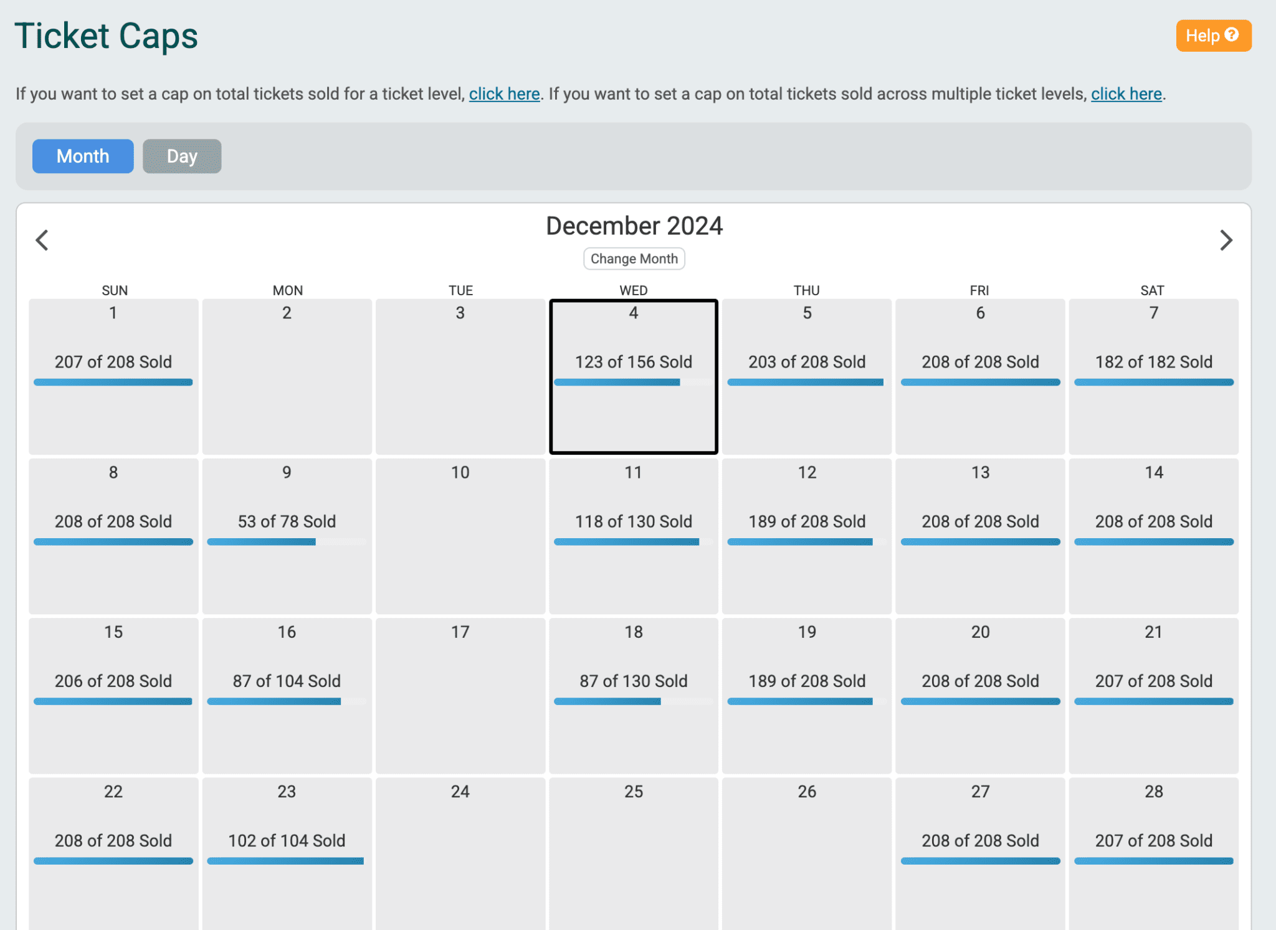Select December 23 with 102 of 104 sold
The image size is (1276, 930).
pyautogui.click(x=287, y=853)
